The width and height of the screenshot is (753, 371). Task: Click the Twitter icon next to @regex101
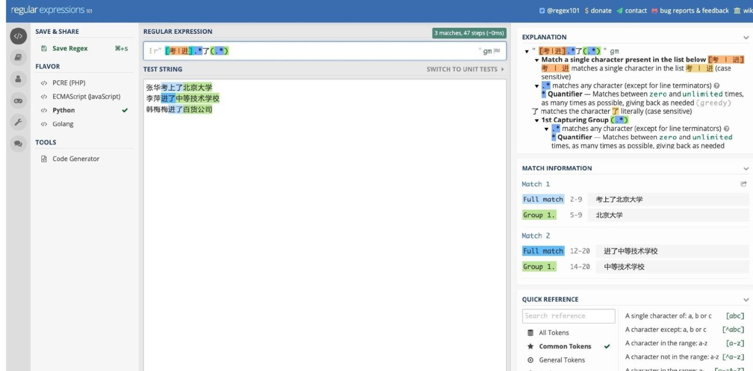pos(542,10)
